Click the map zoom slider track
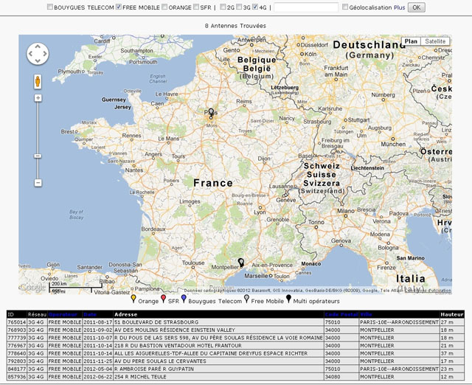 coord(38,140)
